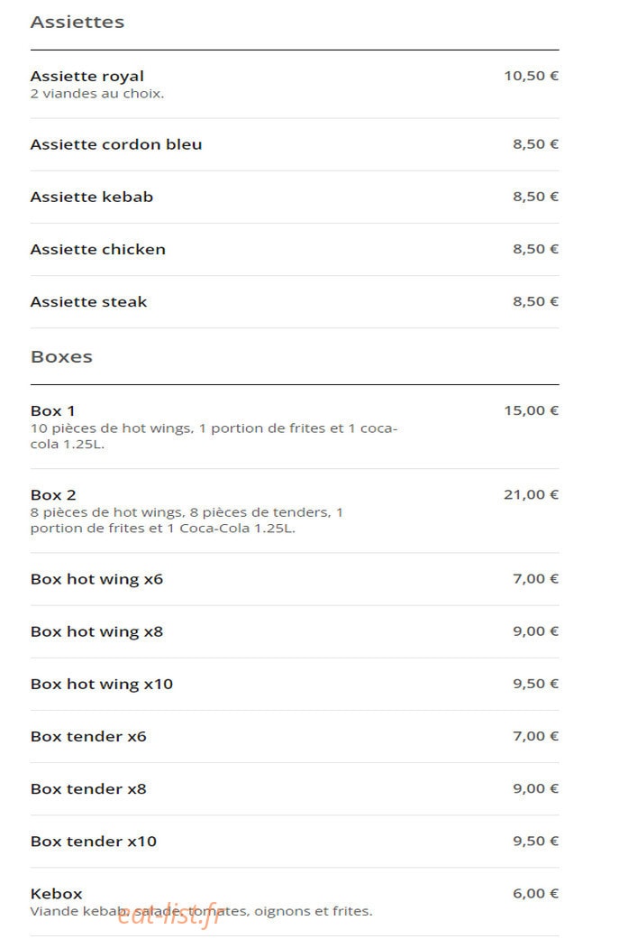
Task: Select Box tender x10
Action: 295,842
